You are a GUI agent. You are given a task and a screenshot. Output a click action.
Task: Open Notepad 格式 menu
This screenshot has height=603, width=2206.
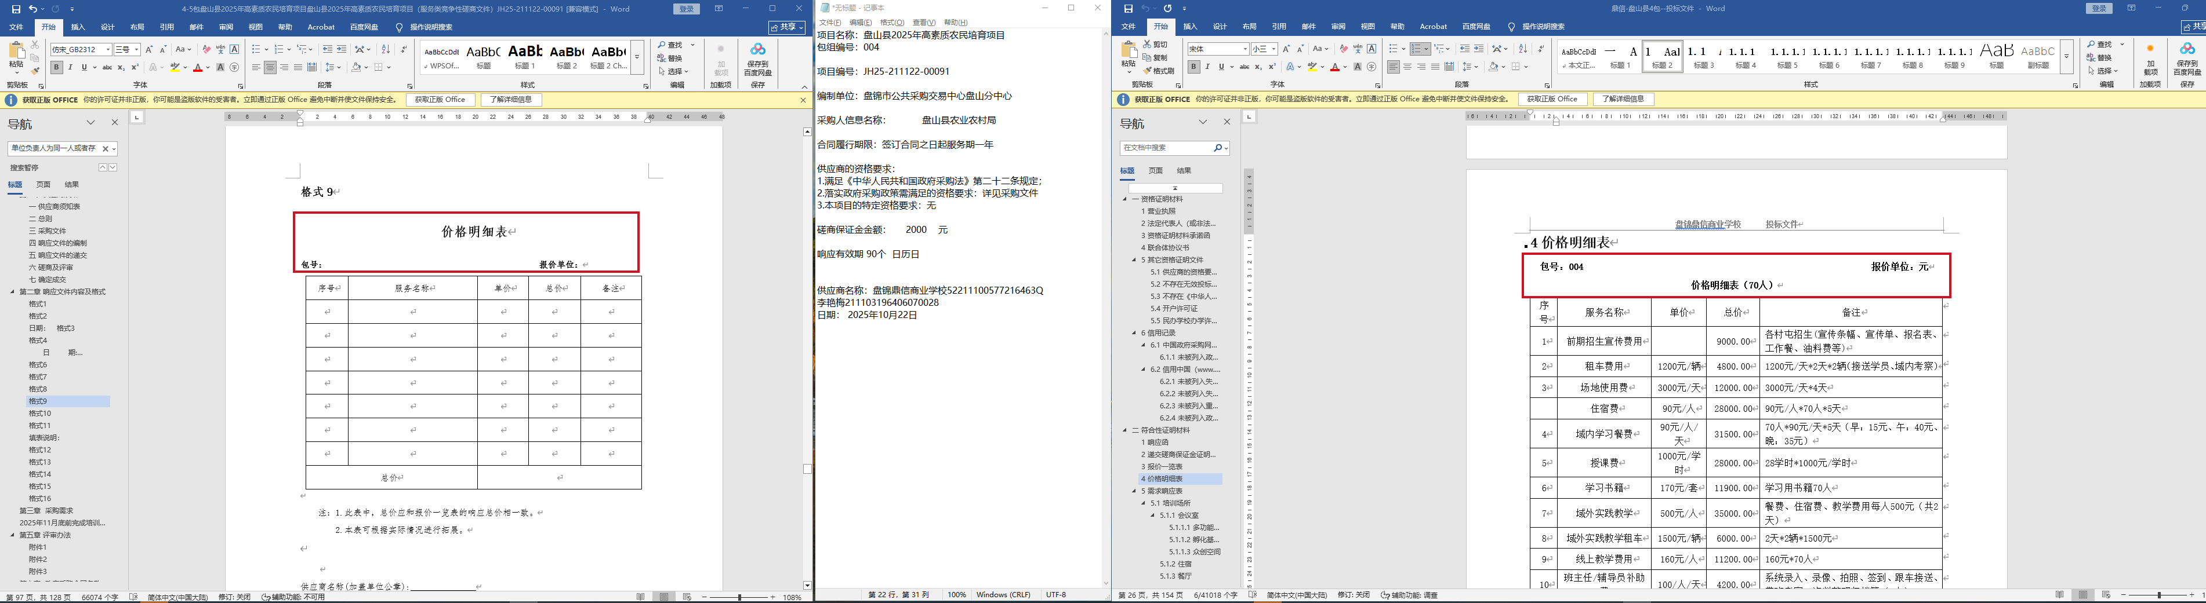(x=892, y=23)
